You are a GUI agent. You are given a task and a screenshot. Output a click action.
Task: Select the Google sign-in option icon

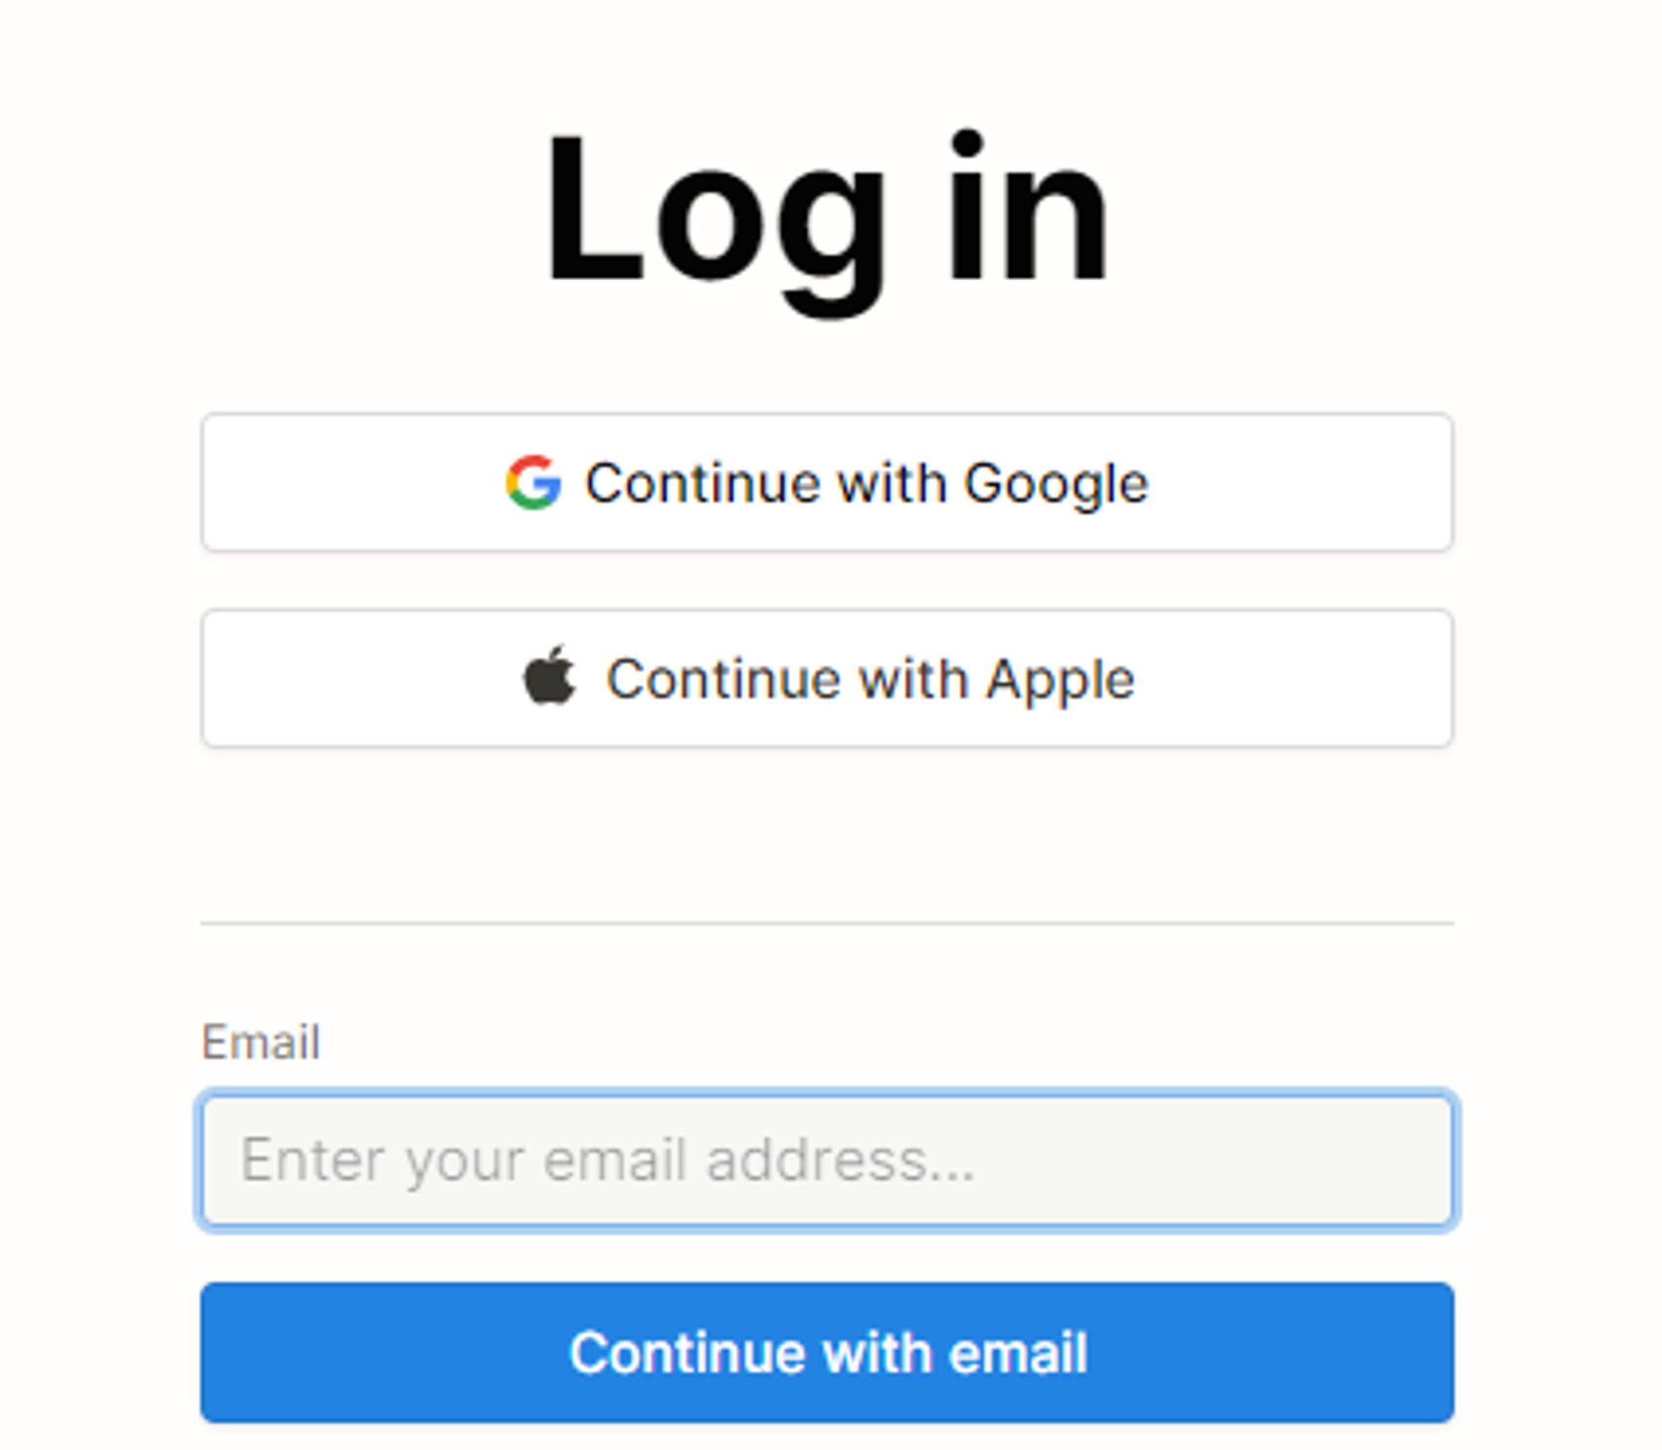tap(534, 482)
